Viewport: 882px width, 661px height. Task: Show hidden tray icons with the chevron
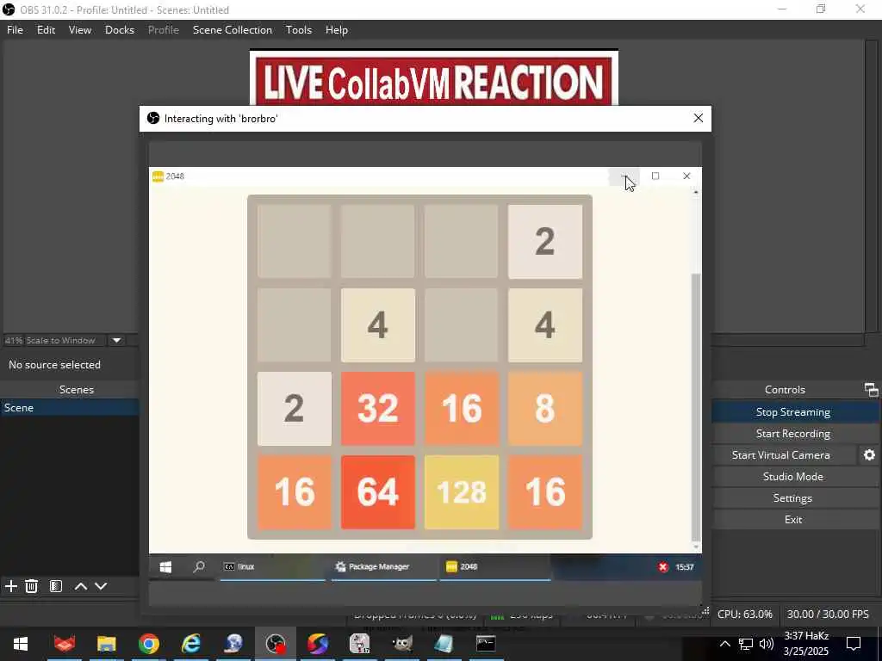coord(724,644)
